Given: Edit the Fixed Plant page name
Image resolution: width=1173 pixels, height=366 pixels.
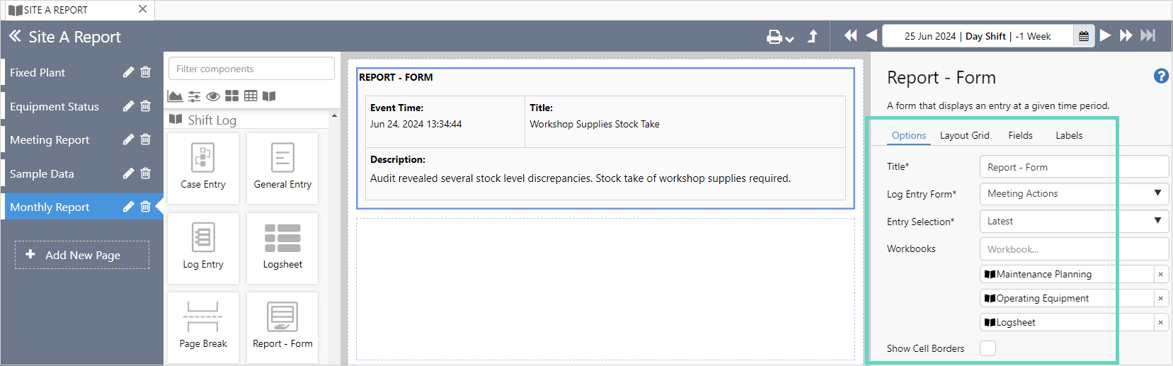Looking at the screenshot, I should pyautogui.click(x=128, y=72).
